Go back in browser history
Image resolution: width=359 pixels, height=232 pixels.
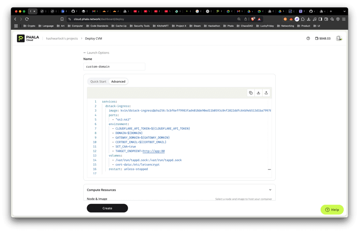(15, 19)
